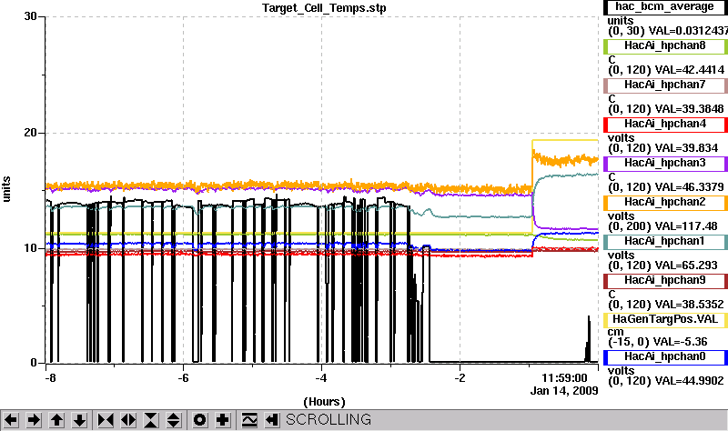728x431 pixels.
Task: Select the HacAi_hpchan7 legend entry
Action: click(665, 85)
